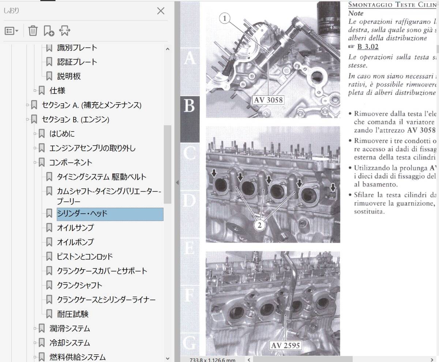Open セクション B. (エンジン) bookmark
This screenshot has width=439, height=362.
coord(75,119)
